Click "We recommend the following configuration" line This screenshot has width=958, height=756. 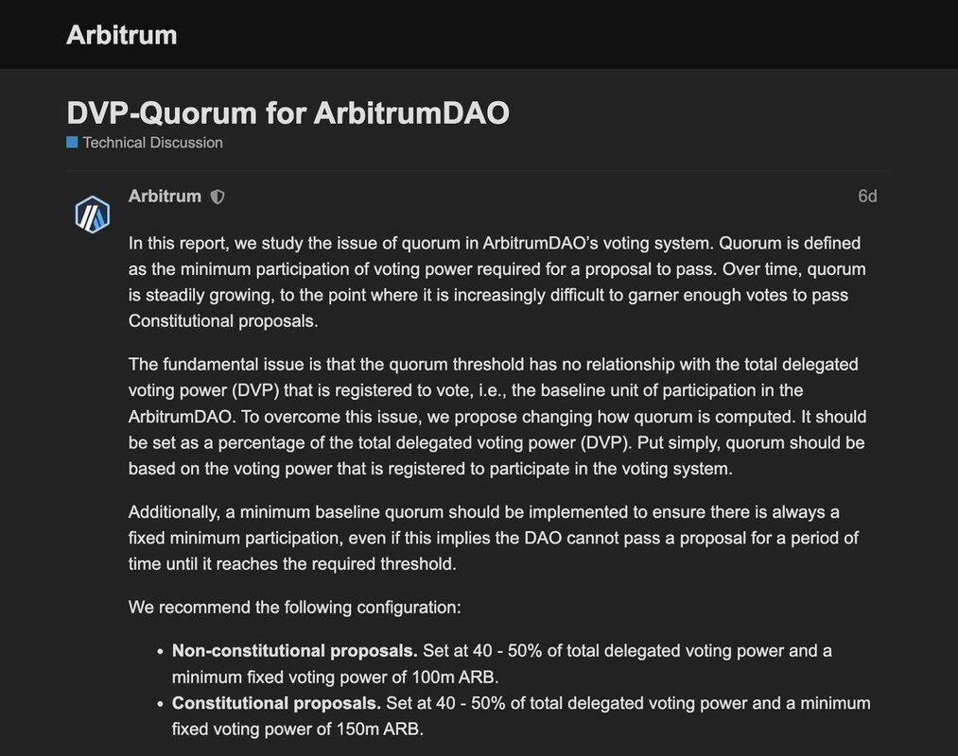(x=294, y=608)
